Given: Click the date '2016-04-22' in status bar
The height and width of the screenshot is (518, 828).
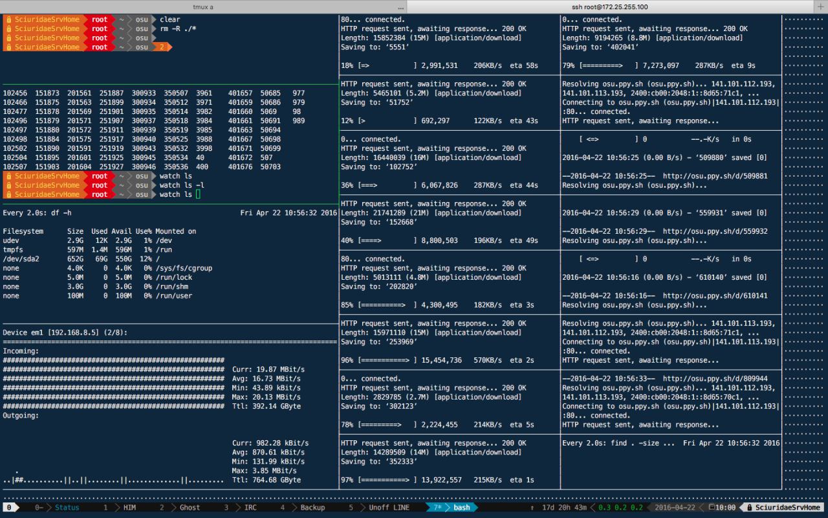Looking at the screenshot, I should point(673,508).
